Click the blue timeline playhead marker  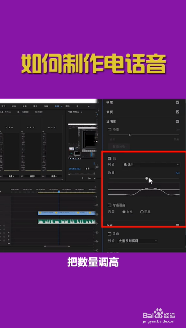point(59,191)
